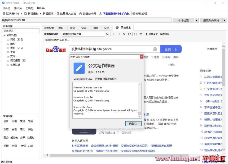Expand the 提纲 (515) tree node
This screenshot has width=228, height=164.
pos(8,48)
